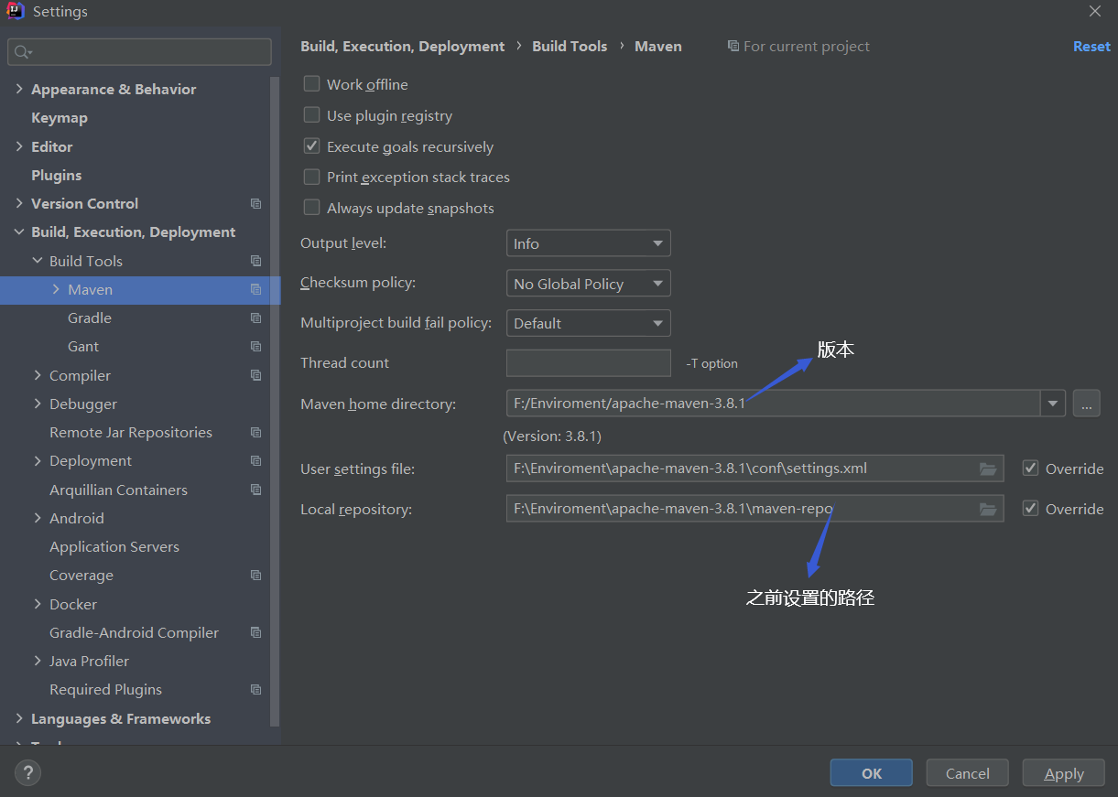The height and width of the screenshot is (797, 1118).
Task: Expand the Appearance & Behavior section
Action: pyautogui.click(x=19, y=89)
